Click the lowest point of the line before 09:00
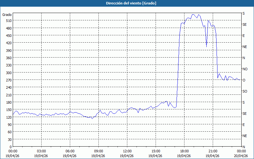The height and width of the screenshot is (159, 254). pyautogui.click(x=92, y=119)
